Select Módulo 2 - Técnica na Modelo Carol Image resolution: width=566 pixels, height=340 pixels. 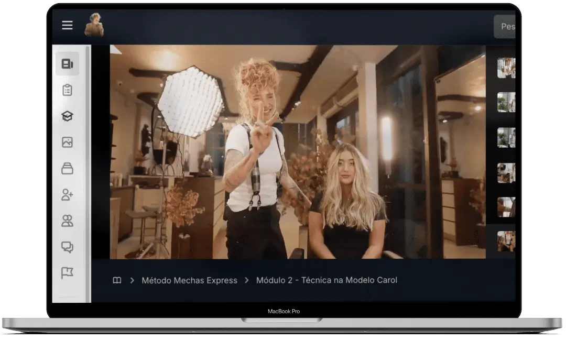click(x=326, y=280)
